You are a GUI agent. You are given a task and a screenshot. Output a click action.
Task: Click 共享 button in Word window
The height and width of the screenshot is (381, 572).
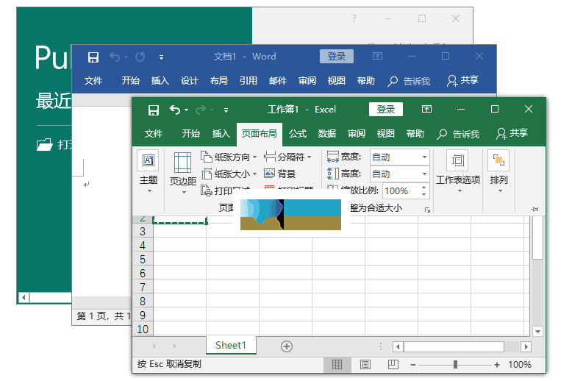tap(462, 80)
